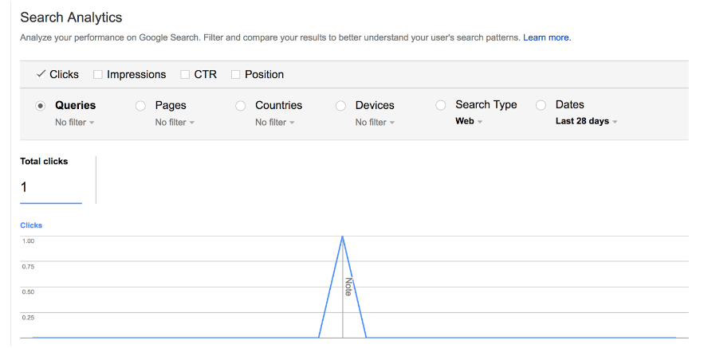The height and width of the screenshot is (348, 704).
Task: Expand the 'Last 28 days' date dropdown
Action: point(587,122)
